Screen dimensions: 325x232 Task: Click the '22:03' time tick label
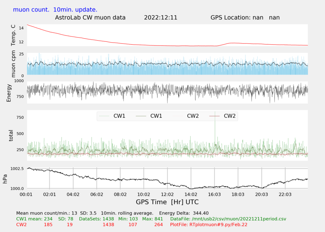click(285, 195)
